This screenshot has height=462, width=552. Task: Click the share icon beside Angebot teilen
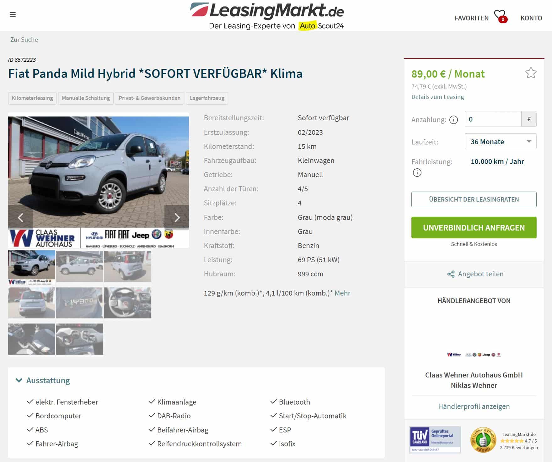pyautogui.click(x=451, y=274)
